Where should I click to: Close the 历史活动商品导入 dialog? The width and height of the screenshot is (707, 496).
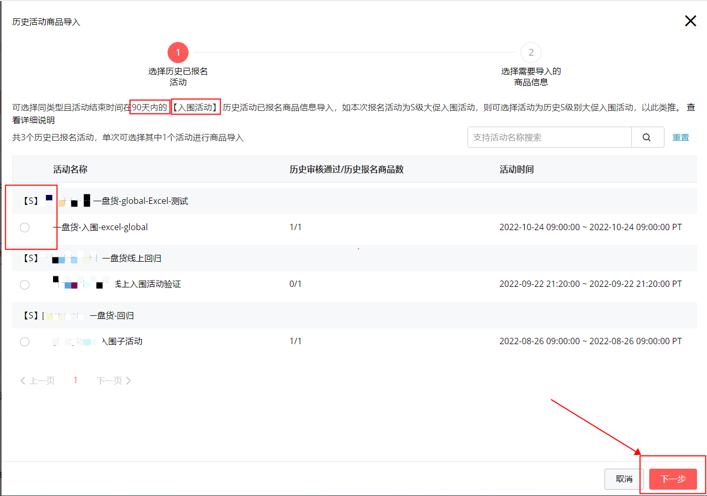point(690,21)
